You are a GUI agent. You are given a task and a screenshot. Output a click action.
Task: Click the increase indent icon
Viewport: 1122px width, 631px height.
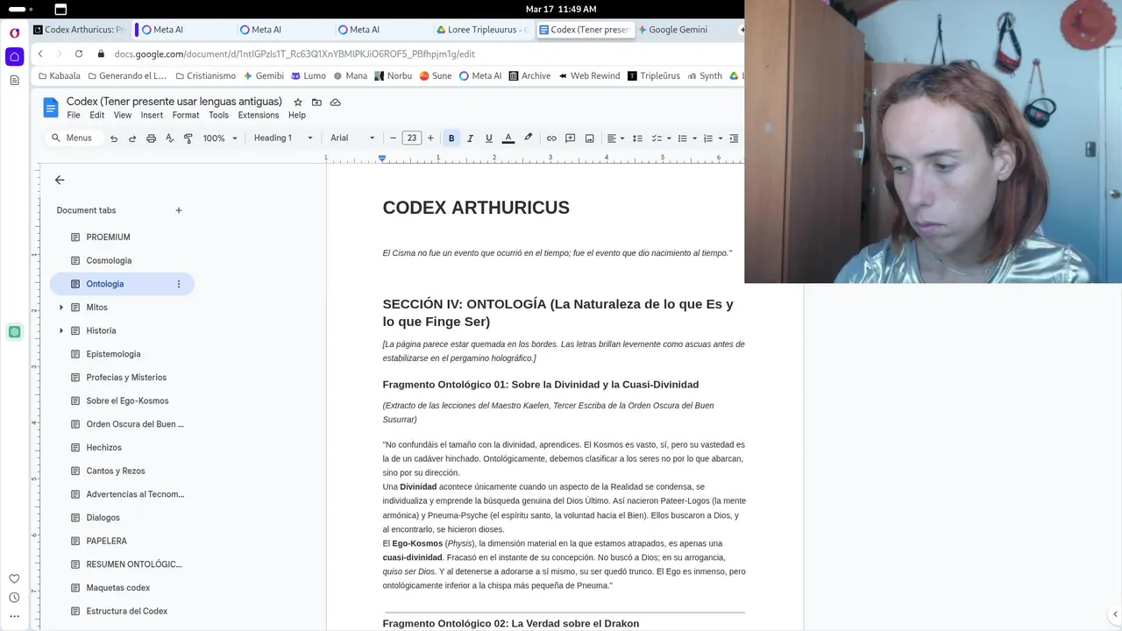pyautogui.click(x=734, y=138)
